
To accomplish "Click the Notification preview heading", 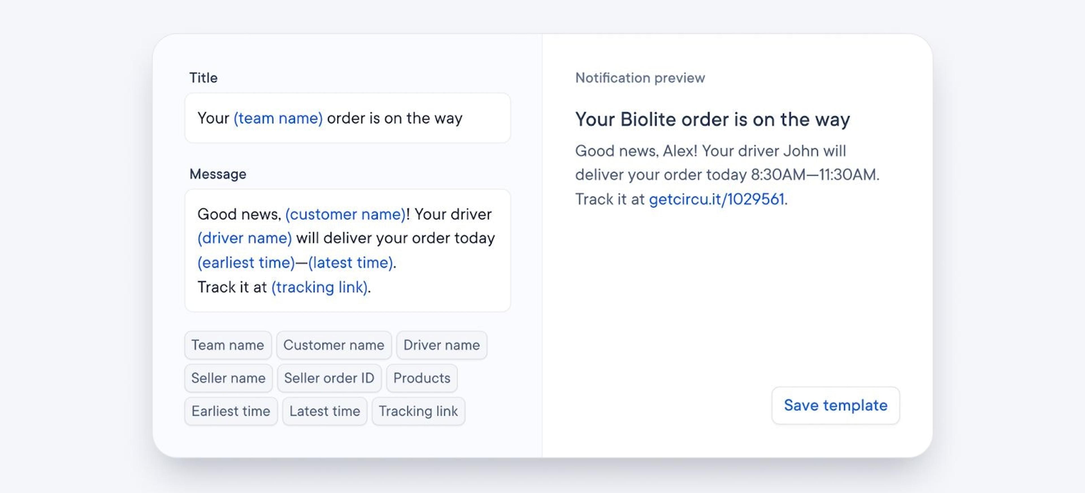I will [640, 77].
